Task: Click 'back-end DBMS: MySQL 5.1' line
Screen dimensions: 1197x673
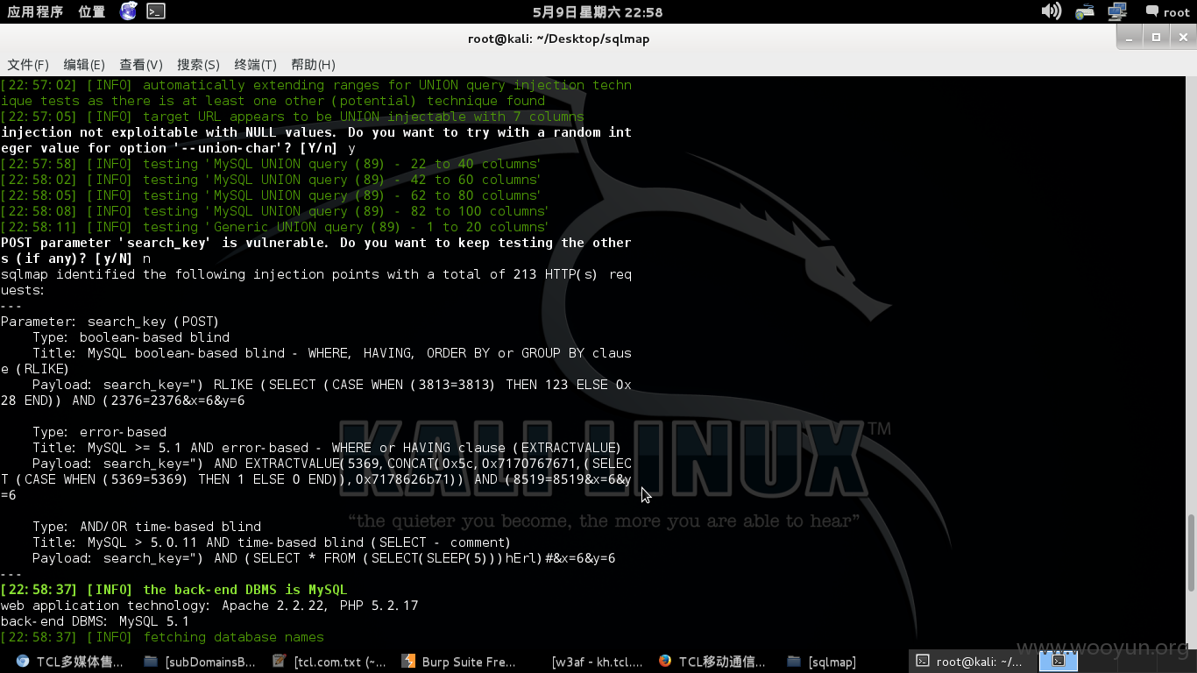Action: point(95,621)
